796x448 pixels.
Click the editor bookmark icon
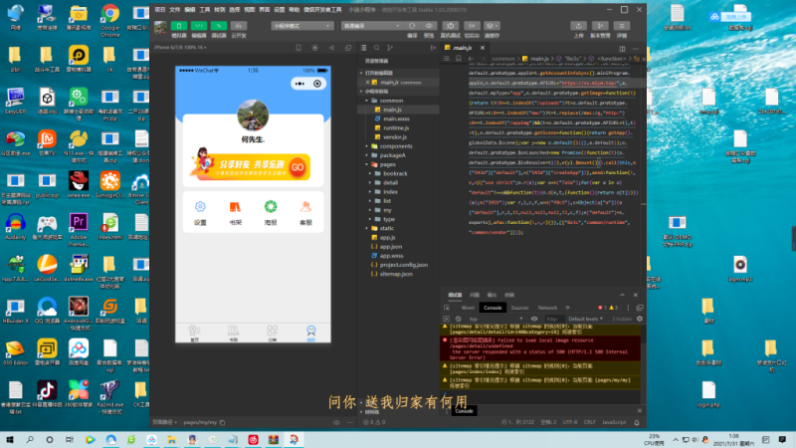point(458,59)
